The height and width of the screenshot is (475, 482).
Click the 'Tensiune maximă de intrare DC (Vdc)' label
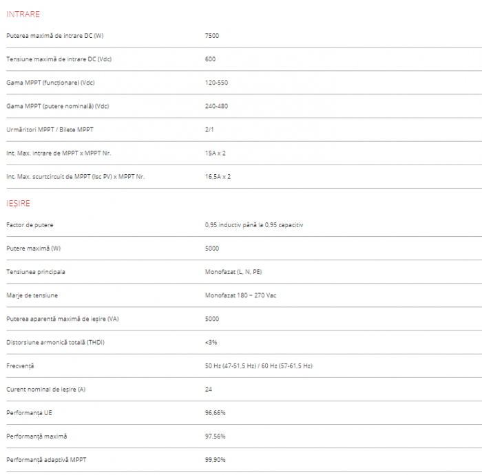59,59
